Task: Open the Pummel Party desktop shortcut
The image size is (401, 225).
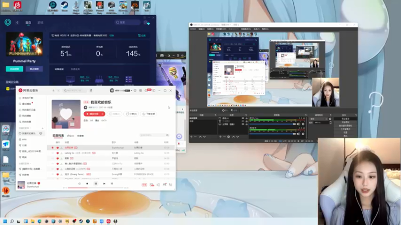Action: 99,6
